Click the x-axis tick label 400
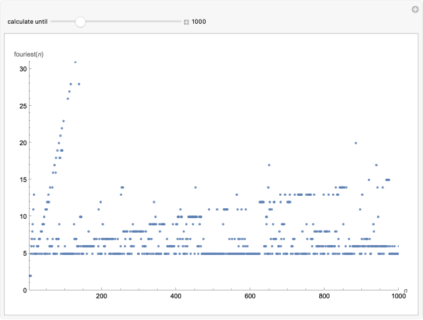The image size is (423, 320). (175, 297)
